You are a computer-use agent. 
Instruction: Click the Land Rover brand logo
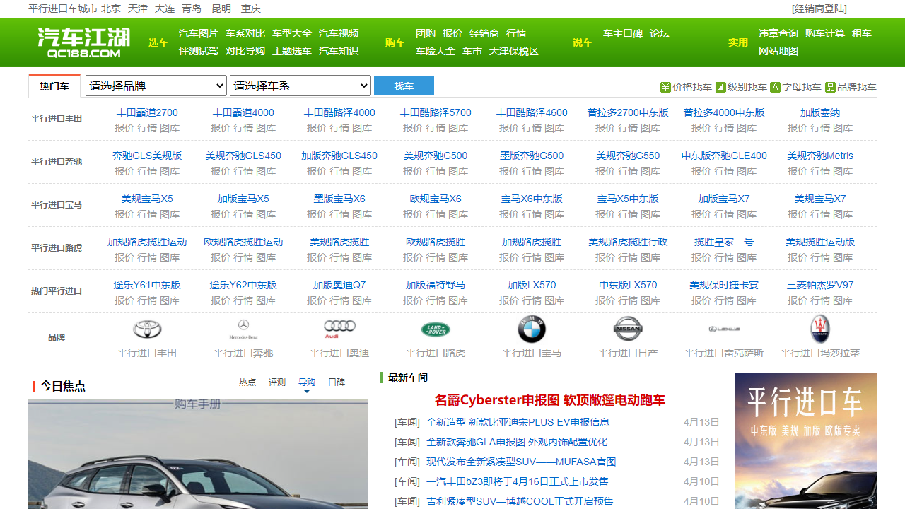(436, 329)
